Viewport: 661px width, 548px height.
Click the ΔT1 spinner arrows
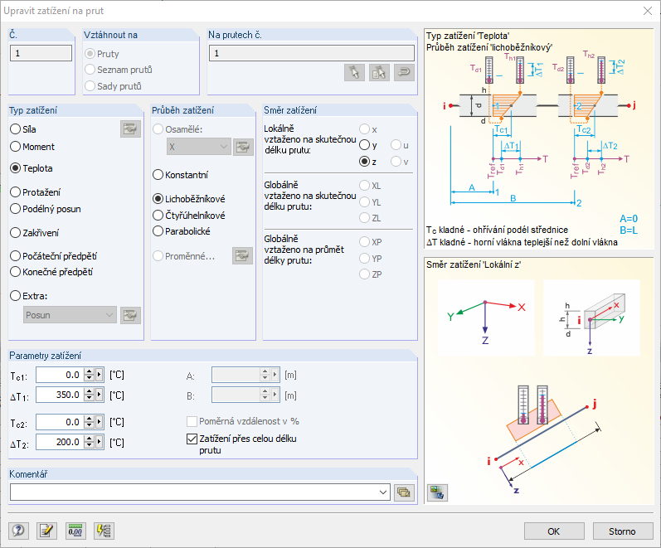click(x=89, y=395)
